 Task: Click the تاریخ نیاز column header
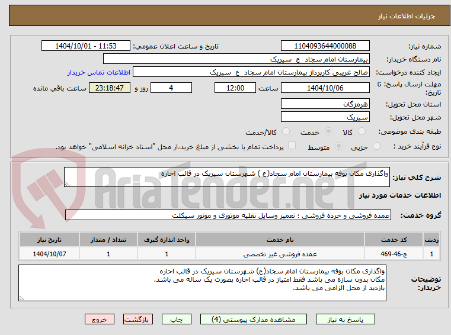click(x=49, y=240)
